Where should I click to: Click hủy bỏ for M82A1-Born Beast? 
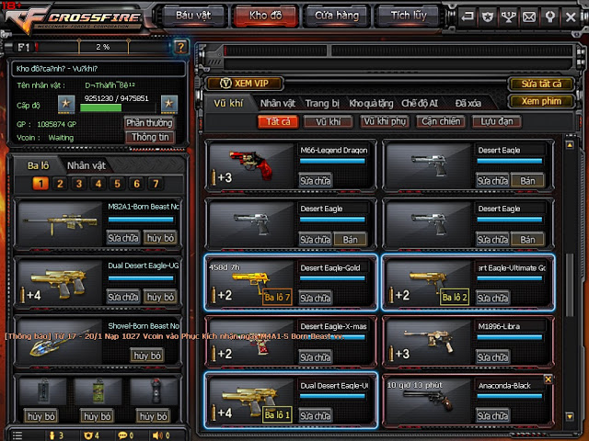[160, 238]
